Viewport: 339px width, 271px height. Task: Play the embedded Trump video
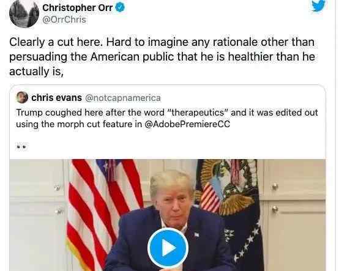(168, 248)
